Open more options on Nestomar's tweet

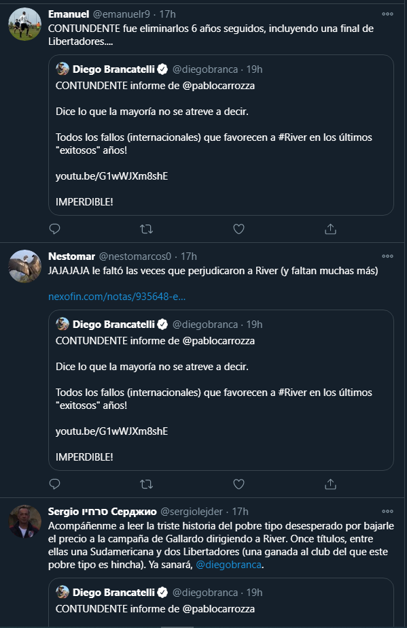[x=387, y=257]
